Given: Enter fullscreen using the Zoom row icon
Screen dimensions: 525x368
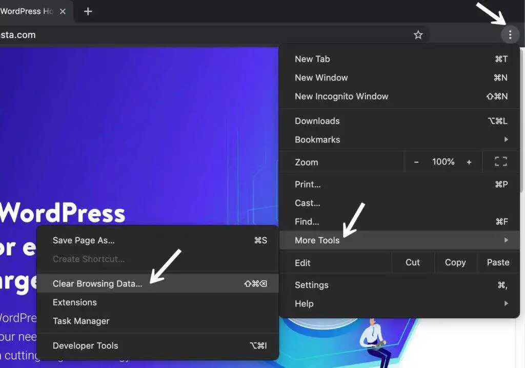Looking at the screenshot, I should (500, 162).
